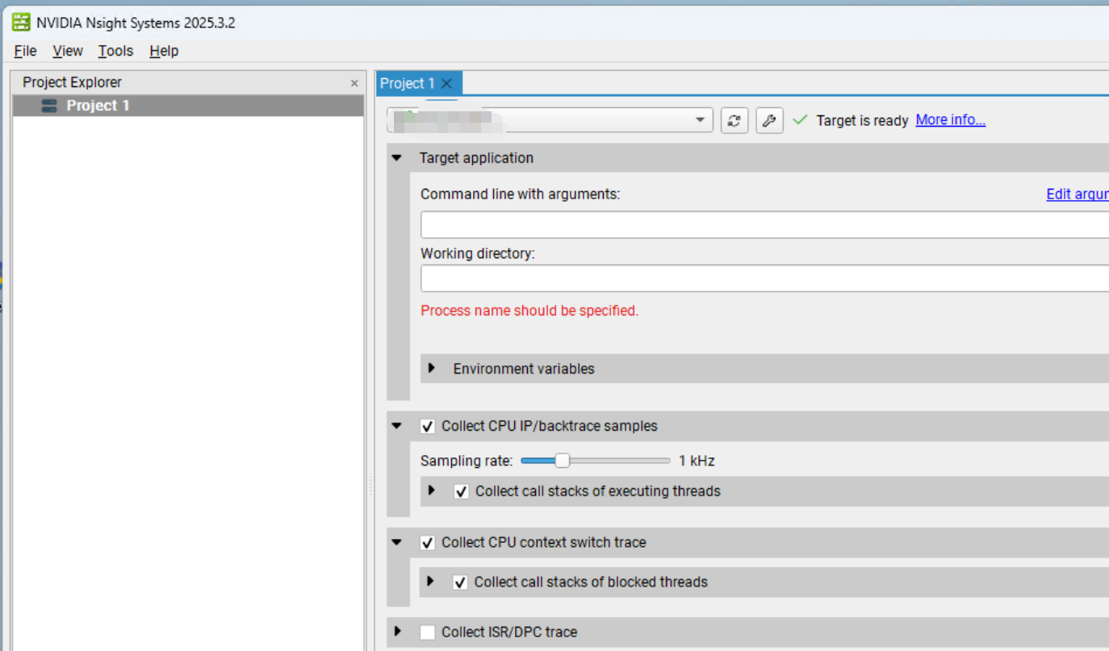Enable Collect ISR/DPC trace
The width and height of the screenshot is (1109, 651).
tap(427, 632)
